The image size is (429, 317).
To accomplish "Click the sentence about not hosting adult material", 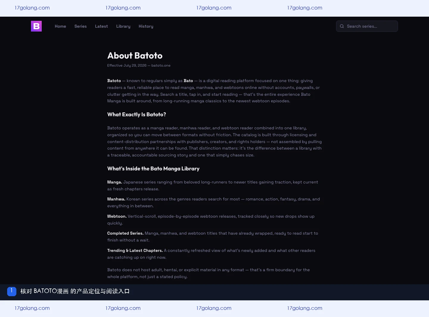I will point(209,273).
